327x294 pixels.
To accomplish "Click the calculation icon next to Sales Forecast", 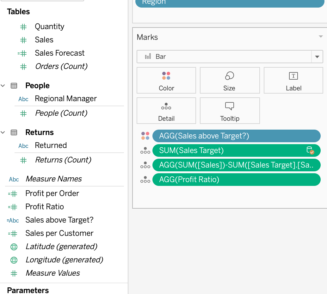I will [x=22, y=53].
